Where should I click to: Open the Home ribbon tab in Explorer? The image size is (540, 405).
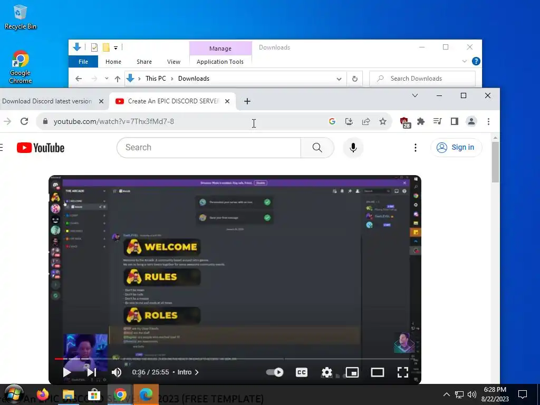[113, 62]
